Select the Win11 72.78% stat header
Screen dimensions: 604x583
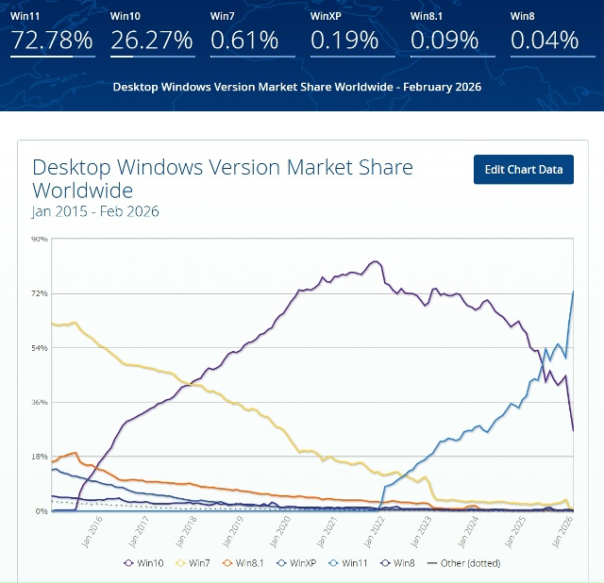[52, 33]
